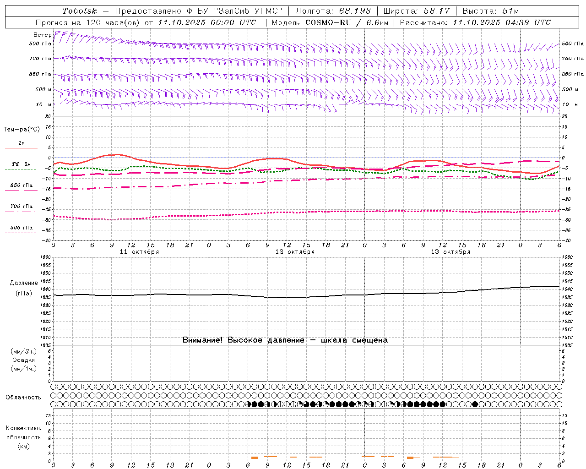Viewport: 586px width, 469px height.
Task: Click the "(мм/1ч.)" precipitation unit label
Action: pos(24,369)
